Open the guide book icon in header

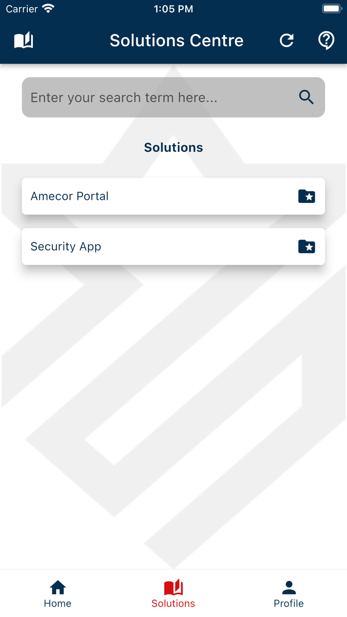click(23, 40)
